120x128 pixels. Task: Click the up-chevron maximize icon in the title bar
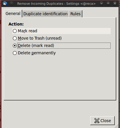click(x=108, y=4)
